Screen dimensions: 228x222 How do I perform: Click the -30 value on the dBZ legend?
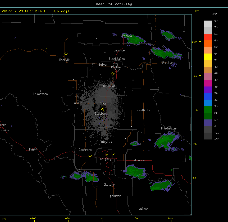(217, 139)
